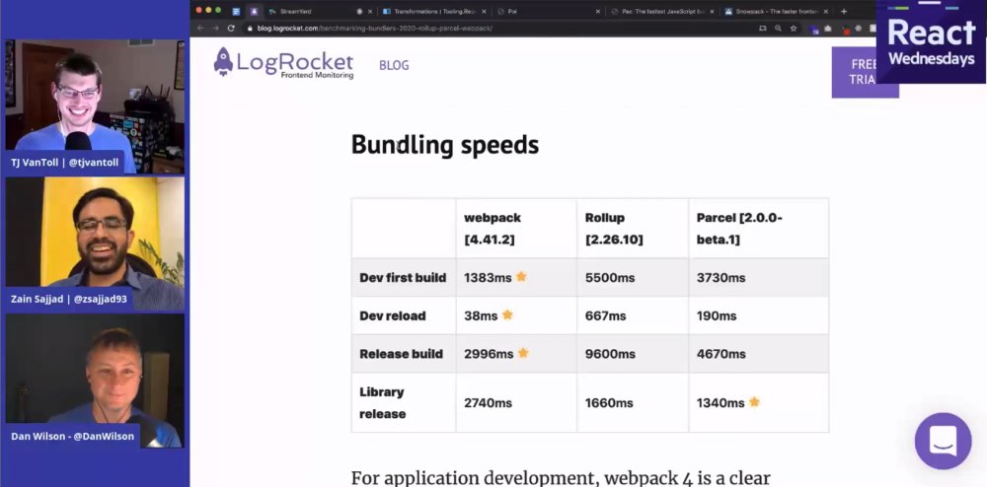This screenshot has height=487, width=987.
Task: Click the star next to 1383ms
Action: (521, 276)
